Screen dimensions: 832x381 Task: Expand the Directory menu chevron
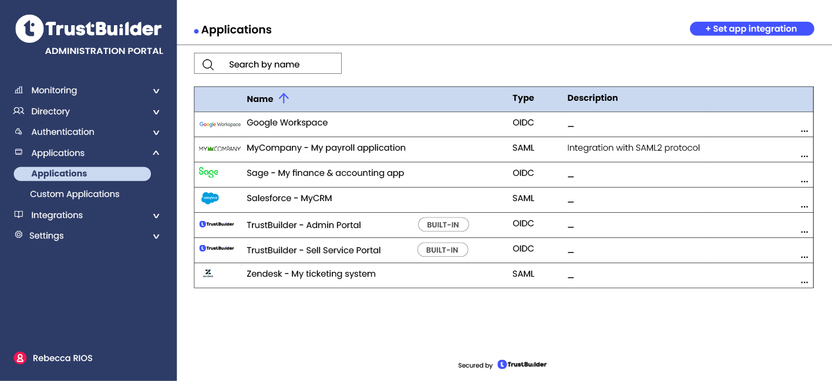[x=156, y=112]
